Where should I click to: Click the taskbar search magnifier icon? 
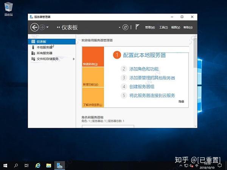pos(16,165)
